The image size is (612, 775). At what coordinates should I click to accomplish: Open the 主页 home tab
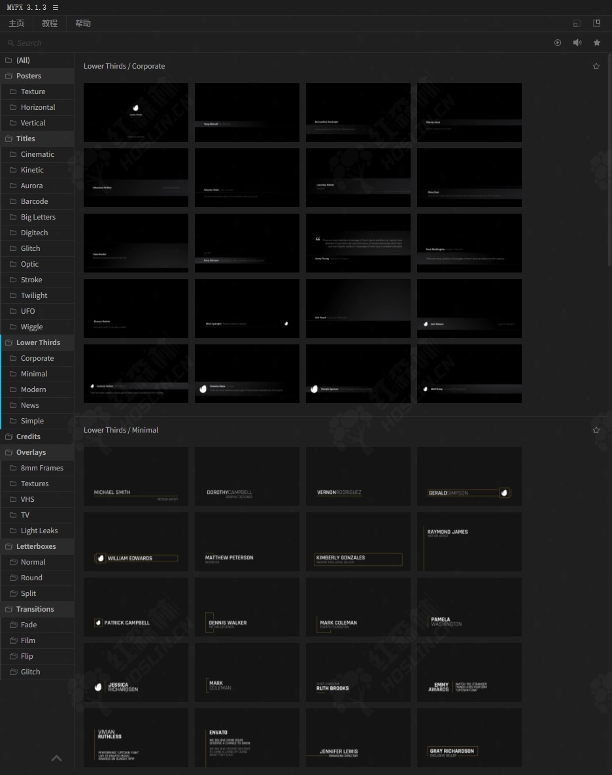click(x=16, y=24)
